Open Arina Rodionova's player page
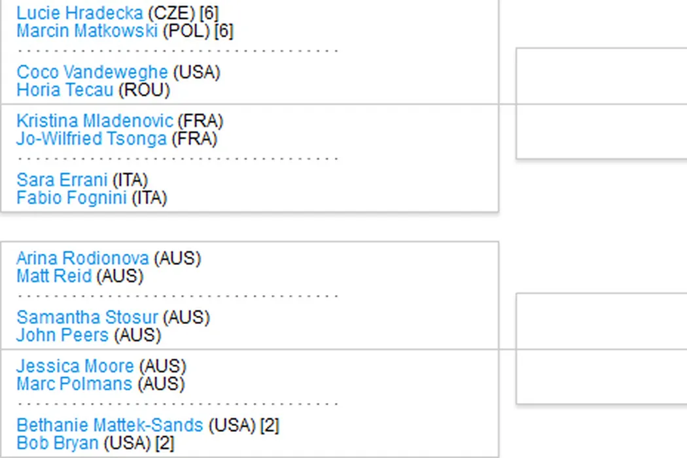Screen dimensions: 687x458 coord(82,258)
